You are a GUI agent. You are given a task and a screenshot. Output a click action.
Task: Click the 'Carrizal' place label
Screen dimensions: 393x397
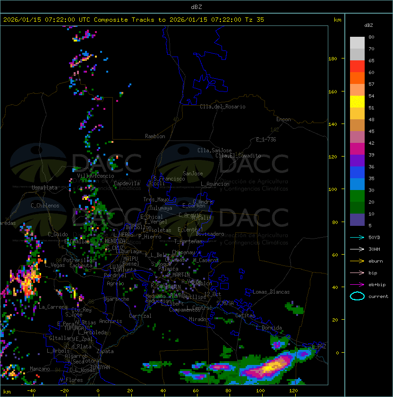tap(140, 316)
